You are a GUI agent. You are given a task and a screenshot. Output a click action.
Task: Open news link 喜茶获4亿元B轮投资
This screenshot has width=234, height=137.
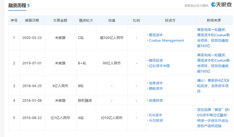coord(213,86)
